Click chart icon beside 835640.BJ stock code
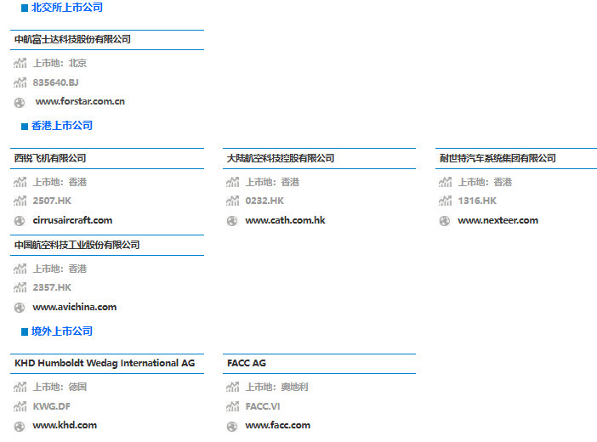The height and width of the screenshot is (442, 597). pyautogui.click(x=20, y=82)
